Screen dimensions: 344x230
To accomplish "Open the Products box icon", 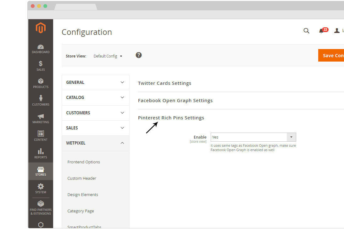I will (41, 81).
